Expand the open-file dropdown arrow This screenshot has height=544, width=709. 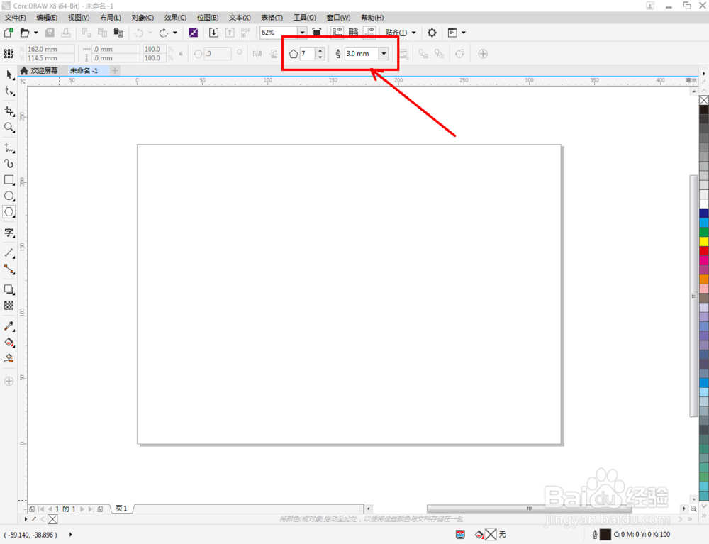pyautogui.click(x=35, y=33)
